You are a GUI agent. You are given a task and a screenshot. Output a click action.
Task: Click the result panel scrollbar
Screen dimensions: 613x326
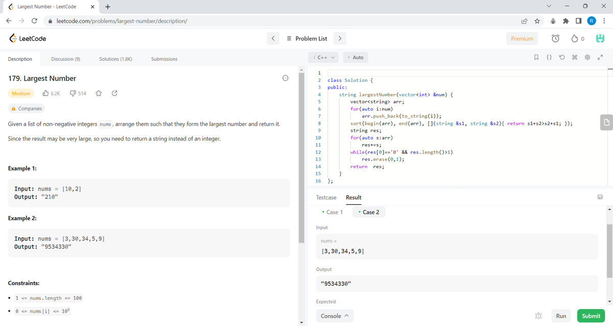point(609,250)
